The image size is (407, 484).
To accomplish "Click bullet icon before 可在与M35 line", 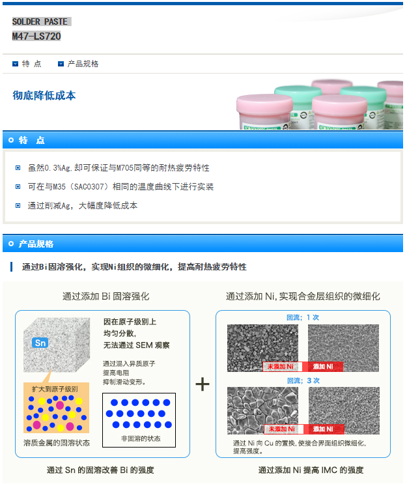I will [x=18, y=187].
